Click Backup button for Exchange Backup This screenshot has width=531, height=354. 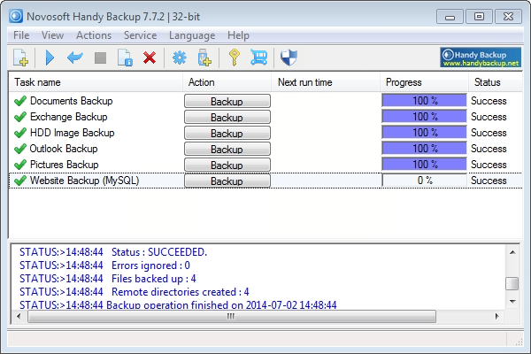[227, 117]
